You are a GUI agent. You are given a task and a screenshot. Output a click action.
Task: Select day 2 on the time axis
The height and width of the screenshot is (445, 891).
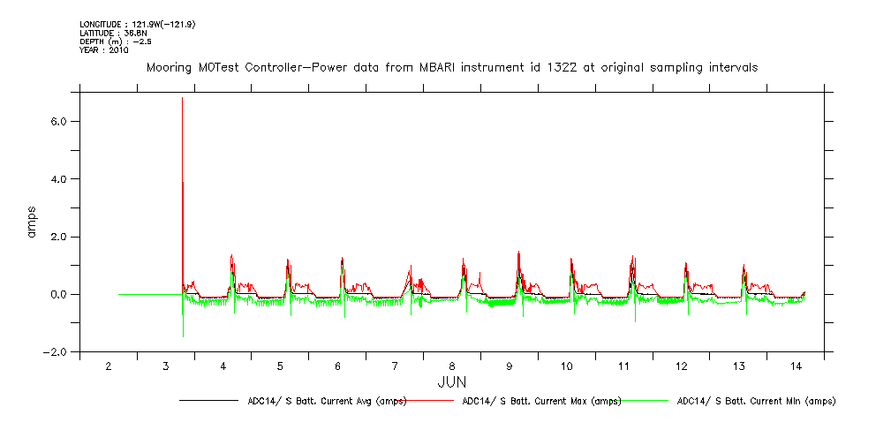[x=109, y=366]
